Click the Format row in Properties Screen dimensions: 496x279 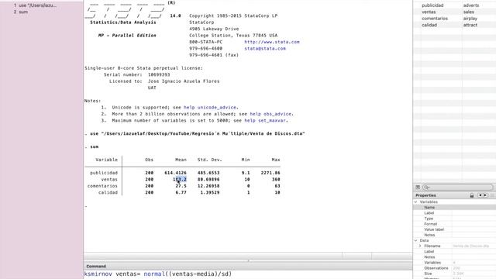(x=455, y=224)
